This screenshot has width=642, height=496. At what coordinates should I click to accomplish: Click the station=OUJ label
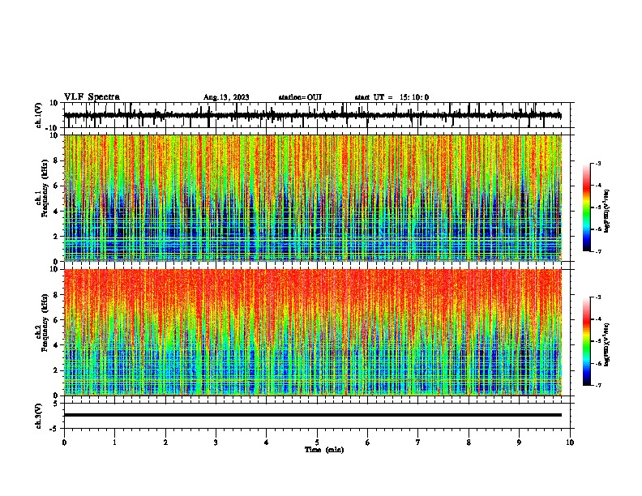[300, 97]
